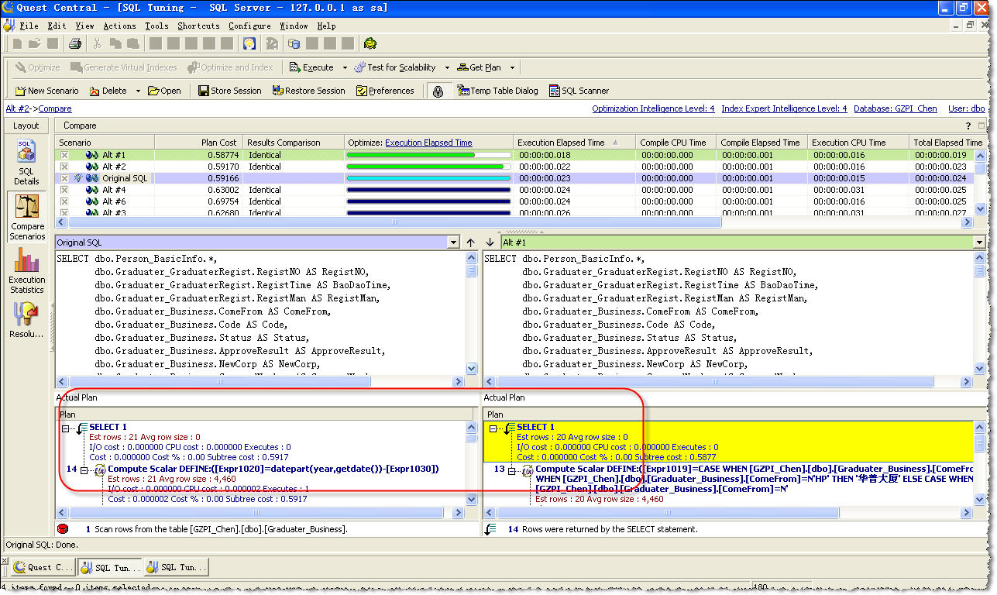
Task: Open the Configure menu
Action: click(x=249, y=26)
